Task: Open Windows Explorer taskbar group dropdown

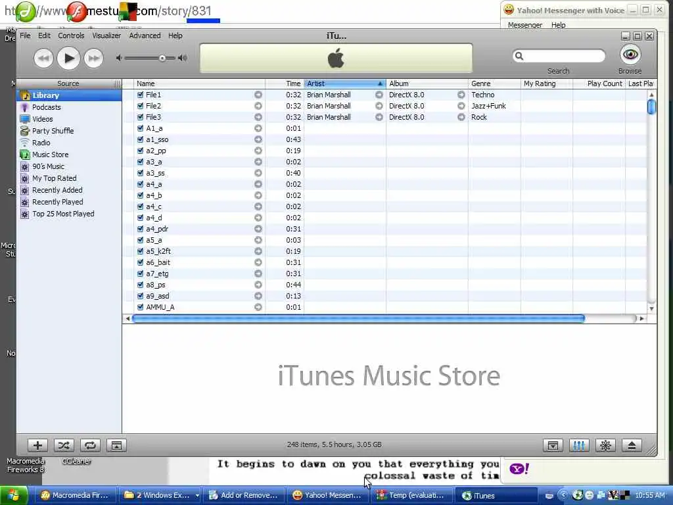Action: tap(197, 496)
